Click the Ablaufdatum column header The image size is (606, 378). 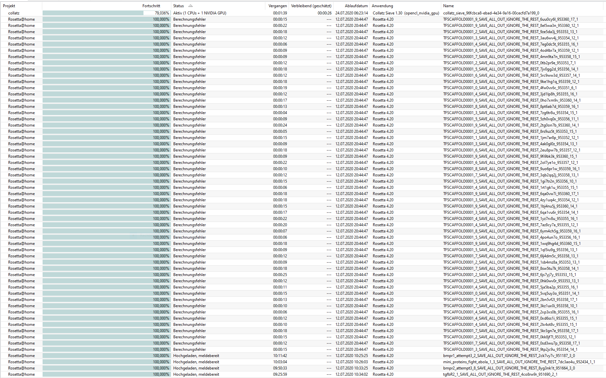[x=356, y=6]
